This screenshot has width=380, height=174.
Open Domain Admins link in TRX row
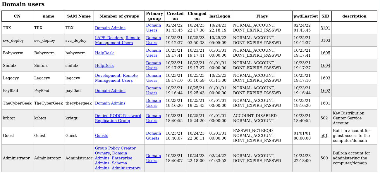[110, 28]
